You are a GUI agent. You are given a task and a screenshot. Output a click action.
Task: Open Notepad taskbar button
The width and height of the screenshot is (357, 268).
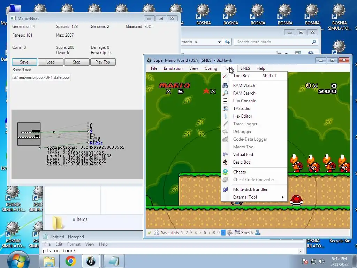[114, 261]
